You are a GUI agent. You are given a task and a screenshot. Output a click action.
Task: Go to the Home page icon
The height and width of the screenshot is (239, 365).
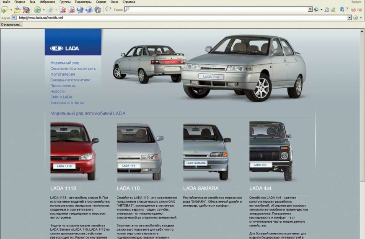click(98, 10)
